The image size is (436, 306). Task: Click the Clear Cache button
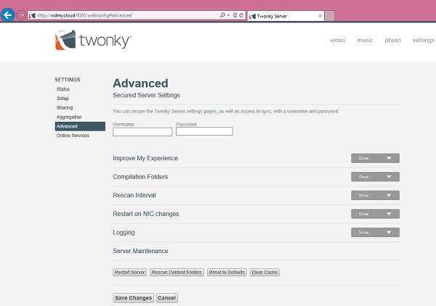(x=265, y=273)
